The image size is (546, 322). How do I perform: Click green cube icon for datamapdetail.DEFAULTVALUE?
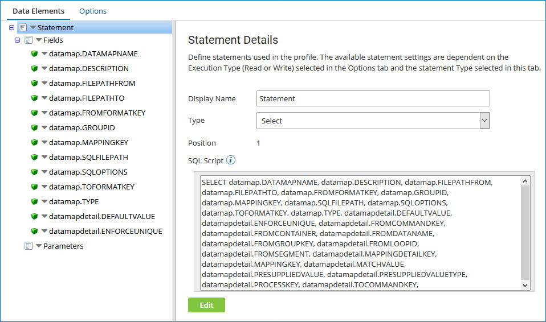34,216
